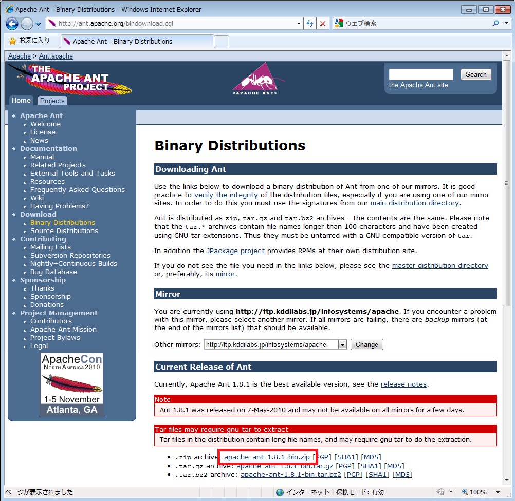This screenshot has height=501, width=515.
Task: Click the Stop loading red X icon
Action: tap(323, 24)
